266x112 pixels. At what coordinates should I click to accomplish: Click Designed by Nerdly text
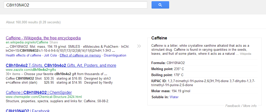point(99,83)
